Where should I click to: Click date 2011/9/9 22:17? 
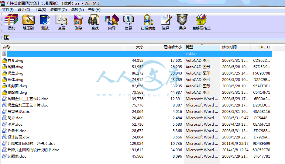tap(235, 143)
